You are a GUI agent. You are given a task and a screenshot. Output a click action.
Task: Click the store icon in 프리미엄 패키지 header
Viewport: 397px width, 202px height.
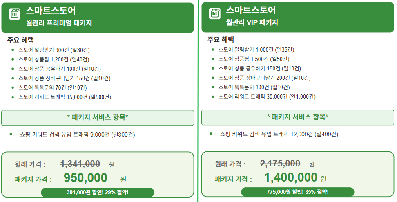15,14
